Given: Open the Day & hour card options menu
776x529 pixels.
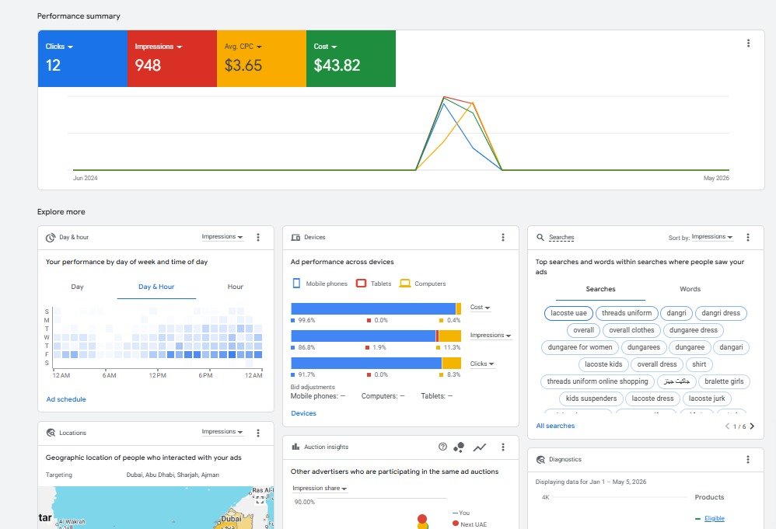Looking at the screenshot, I should coord(258,237).
